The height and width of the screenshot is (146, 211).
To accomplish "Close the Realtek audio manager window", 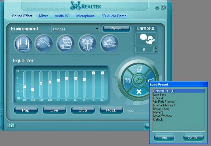I will point(163,7).
